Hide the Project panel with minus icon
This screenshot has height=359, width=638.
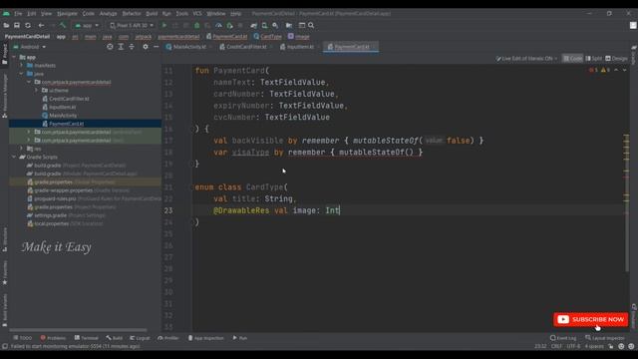tap(156, 47)
